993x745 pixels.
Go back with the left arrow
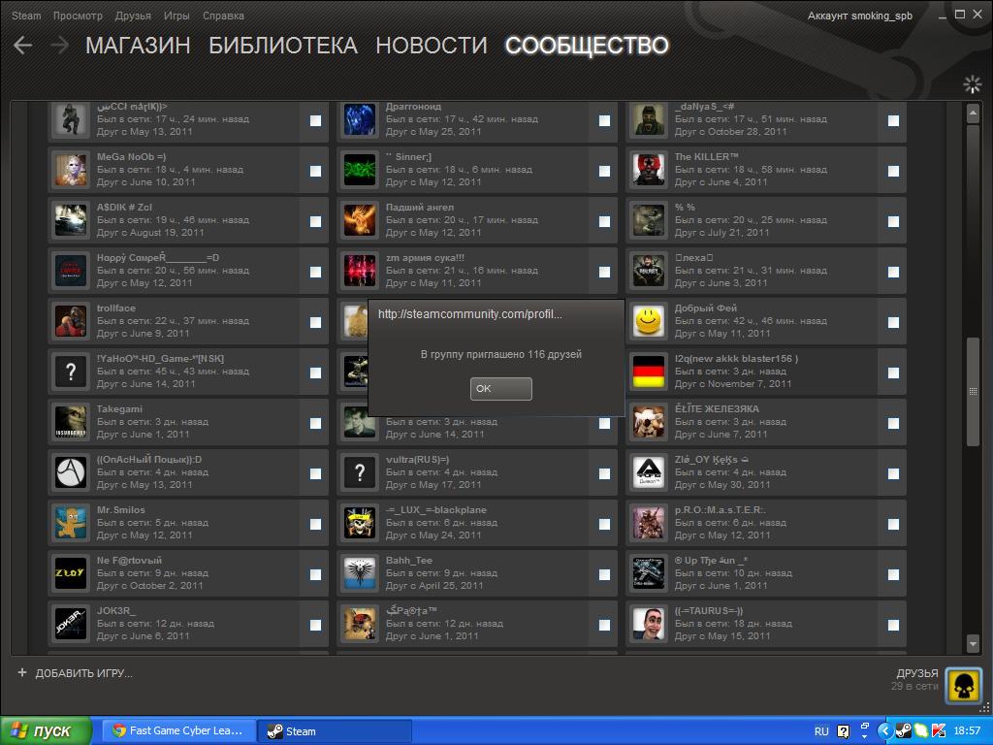coord(23,45)
